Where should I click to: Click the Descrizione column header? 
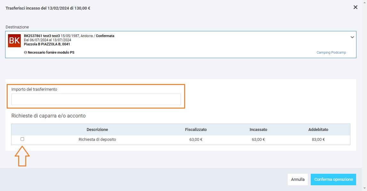click(97, 130)
